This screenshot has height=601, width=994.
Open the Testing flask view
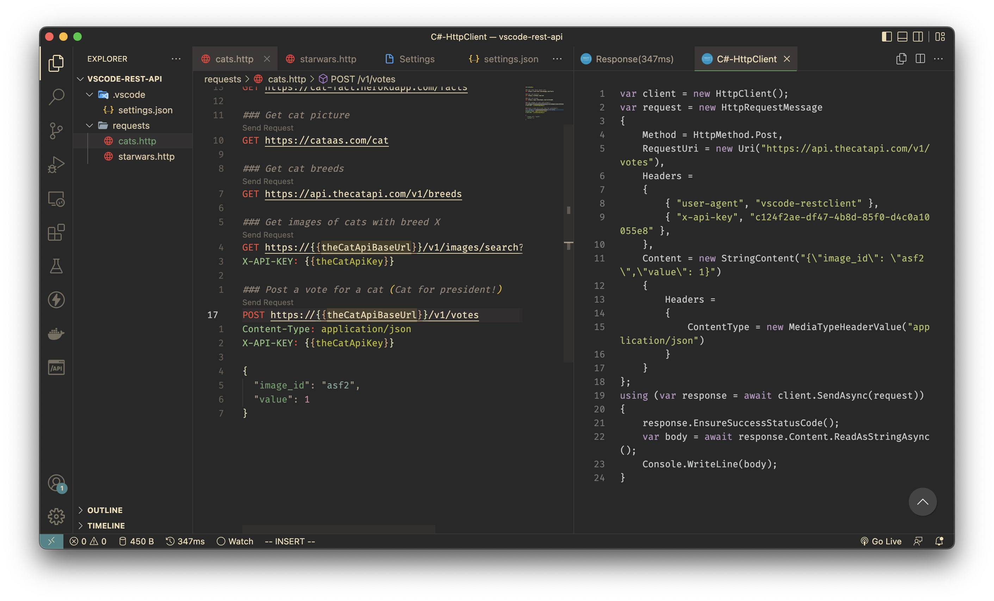[56, 266]
